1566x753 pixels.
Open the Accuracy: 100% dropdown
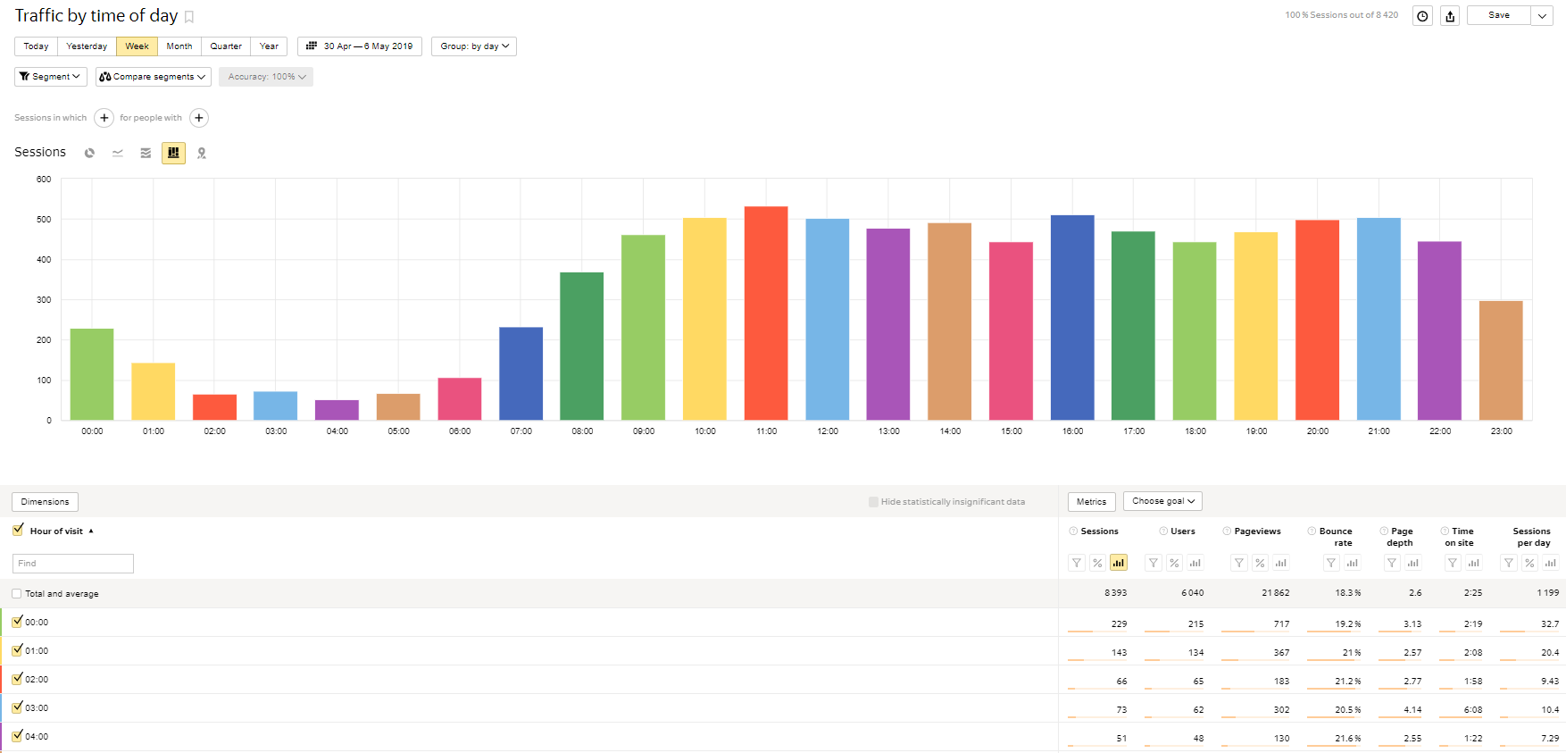266,77
